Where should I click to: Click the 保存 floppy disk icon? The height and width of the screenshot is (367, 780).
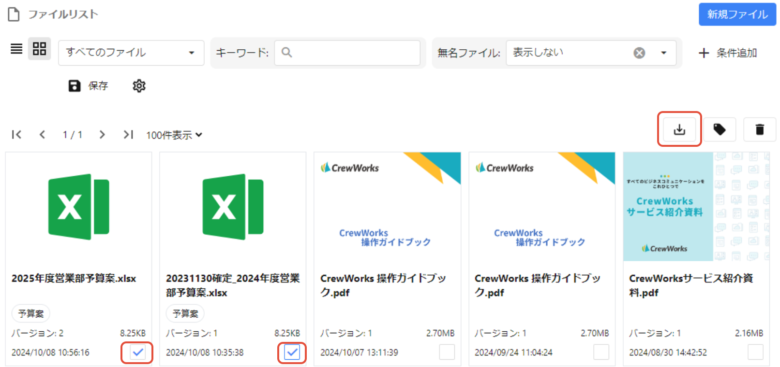click(x=75, y=86)
